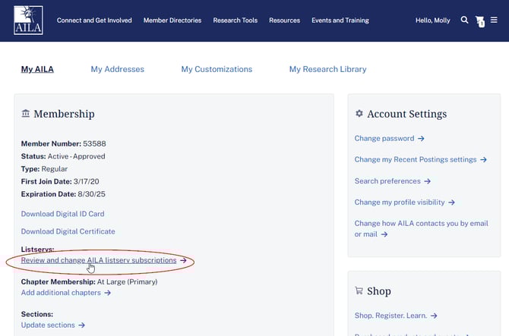509x336 pixels.
Task: Click arrow after 'or mail' link
Action: [384, 234]
